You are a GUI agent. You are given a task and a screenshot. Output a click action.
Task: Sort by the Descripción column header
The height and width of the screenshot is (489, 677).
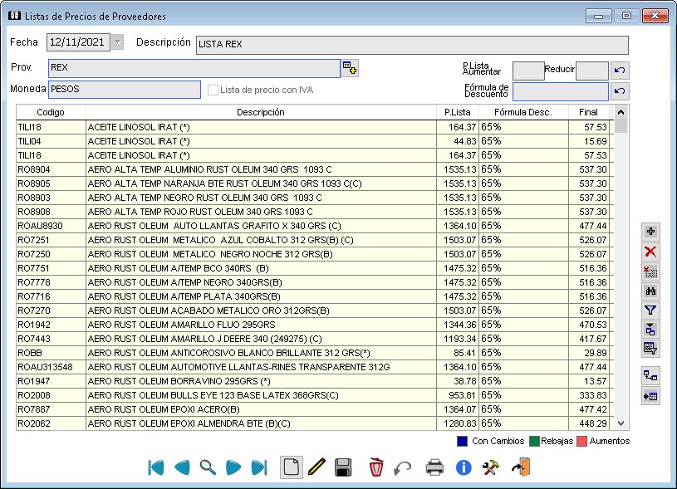[261, 112]
